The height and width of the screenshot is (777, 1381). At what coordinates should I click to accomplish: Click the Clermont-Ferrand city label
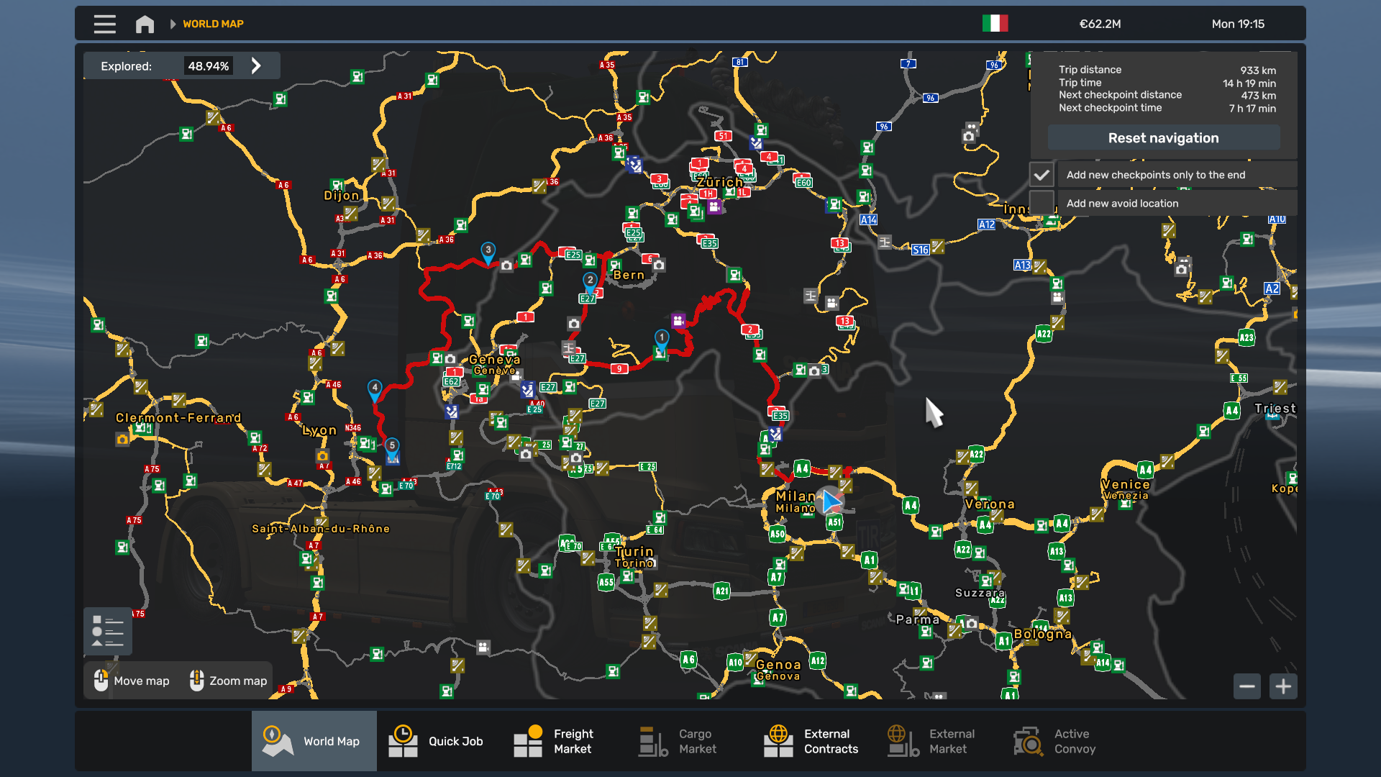[179, 417]
